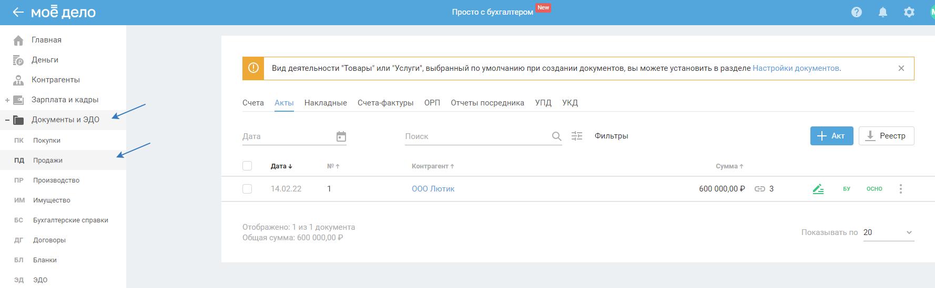Collapse Документы и ЭДО section
The width and height of the screenshot is (935, 288).
tap(7, 120)
